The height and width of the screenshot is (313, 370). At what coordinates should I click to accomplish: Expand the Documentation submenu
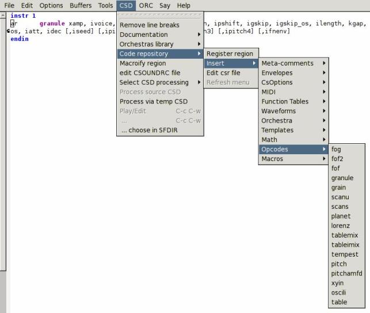pos(160,35)
